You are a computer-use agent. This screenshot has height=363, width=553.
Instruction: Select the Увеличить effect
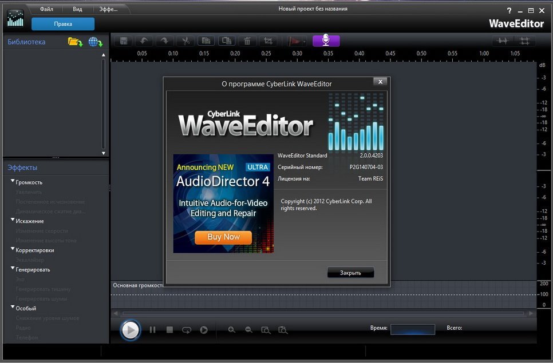coord(29,192)
